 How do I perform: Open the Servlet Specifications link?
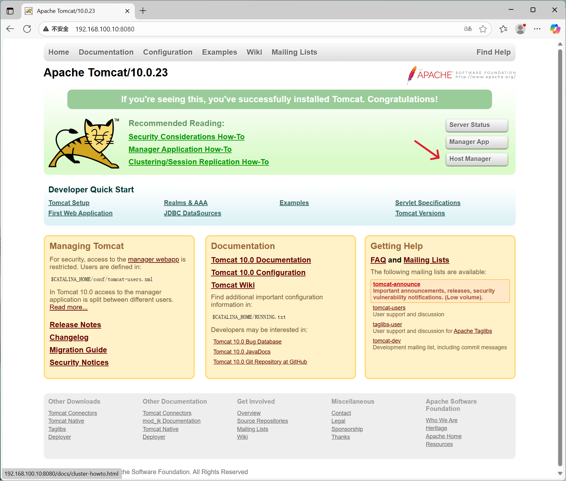click(428, 203)
